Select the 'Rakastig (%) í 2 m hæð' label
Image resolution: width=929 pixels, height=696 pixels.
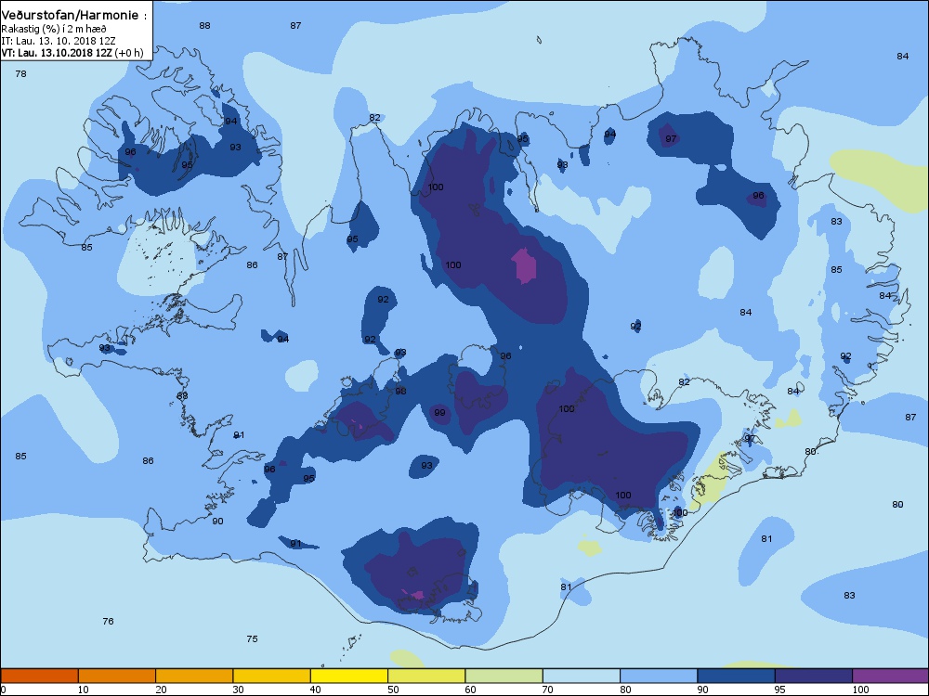tap(53, 29)
